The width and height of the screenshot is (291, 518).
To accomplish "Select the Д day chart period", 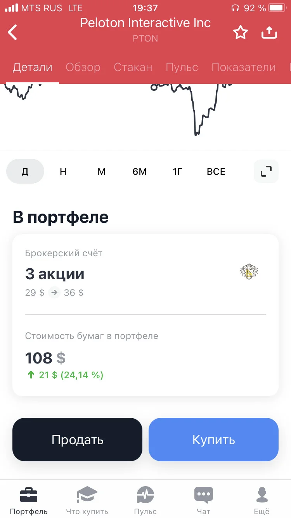I will point(25,171).
